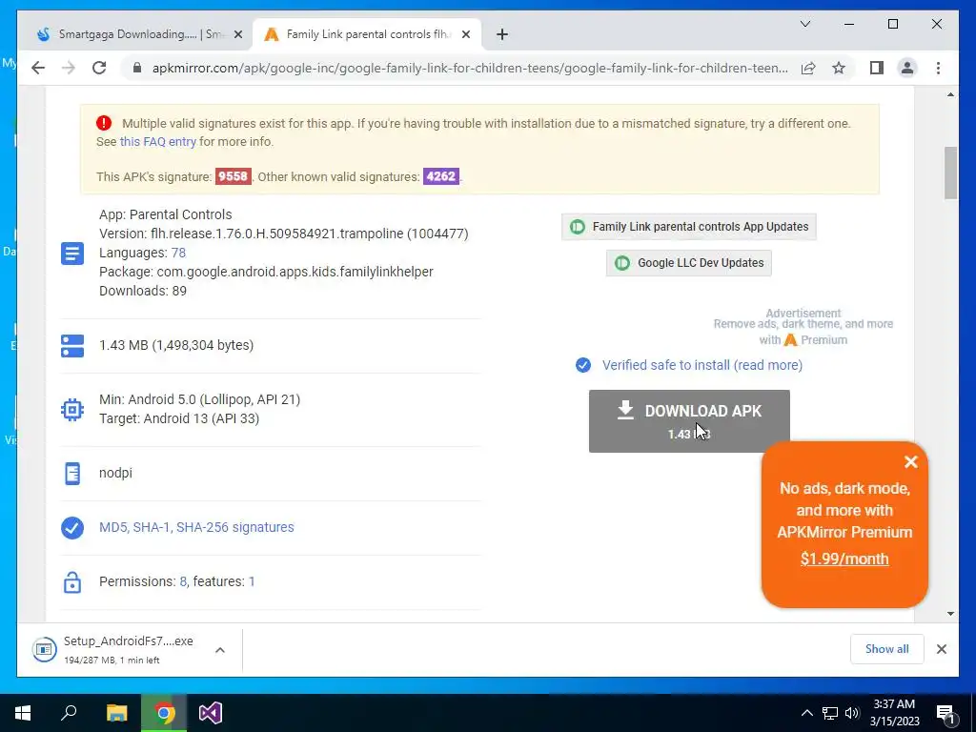Open File Explorer from the taskbar

116,713
